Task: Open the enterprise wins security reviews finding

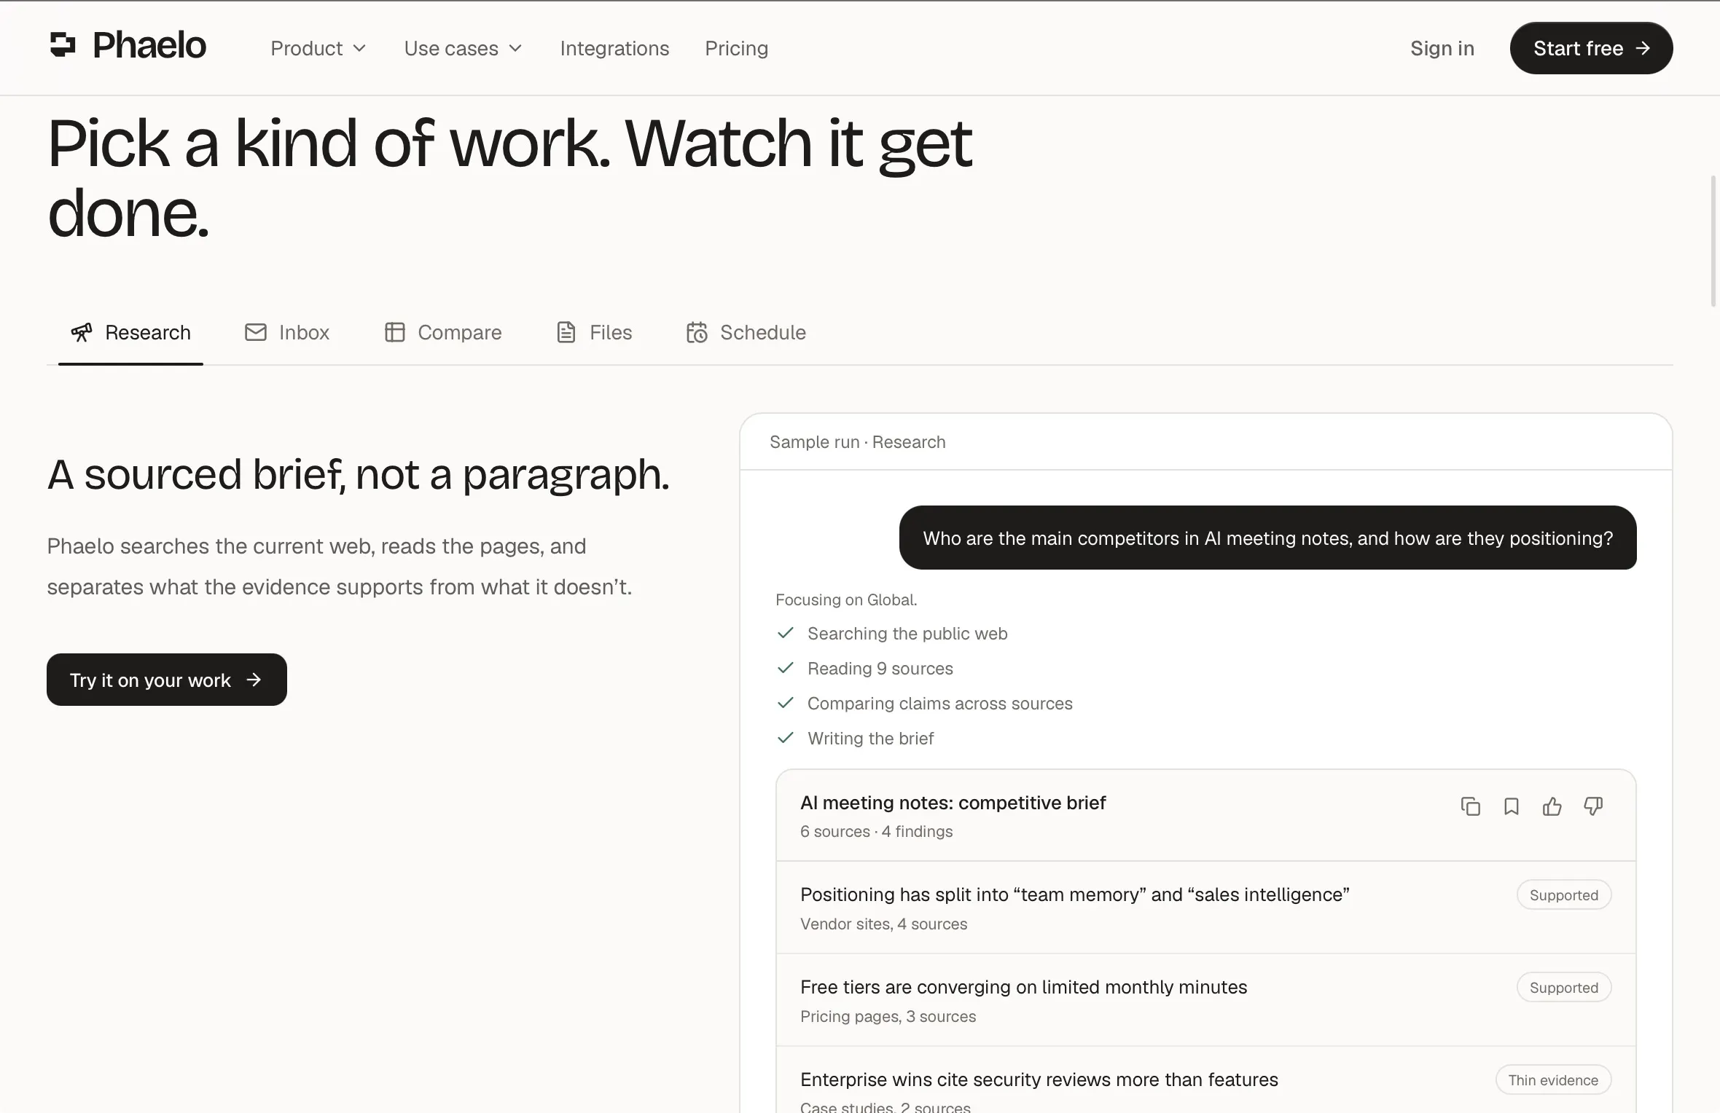Action: [x=1206, y=1079]
